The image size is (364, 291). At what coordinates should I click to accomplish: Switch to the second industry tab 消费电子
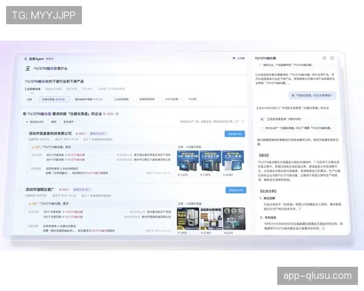pos(53,89)
